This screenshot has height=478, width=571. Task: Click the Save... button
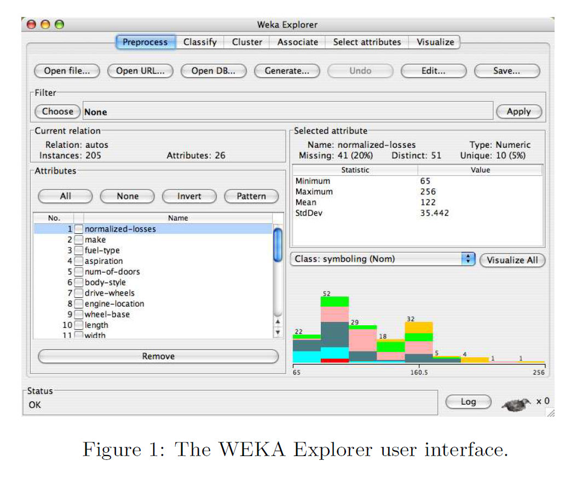pyautogui.click(x=507, y=71)
